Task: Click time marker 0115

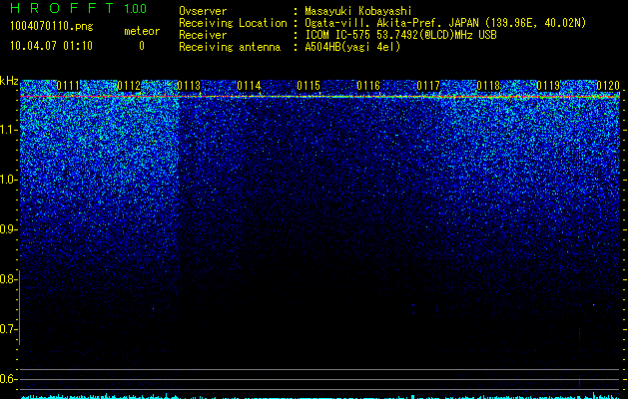Action: [309, 86]
